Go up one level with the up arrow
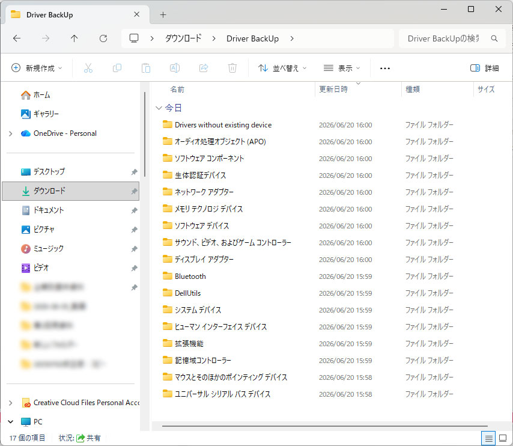513x446 pixels. point(74,38)
